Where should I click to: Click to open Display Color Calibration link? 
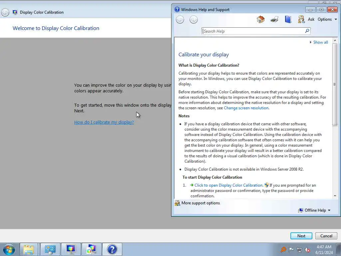228,185
